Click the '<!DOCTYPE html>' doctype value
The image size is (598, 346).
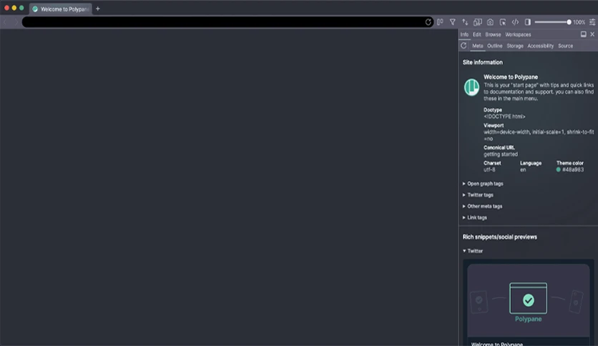[x=504, y=117]
